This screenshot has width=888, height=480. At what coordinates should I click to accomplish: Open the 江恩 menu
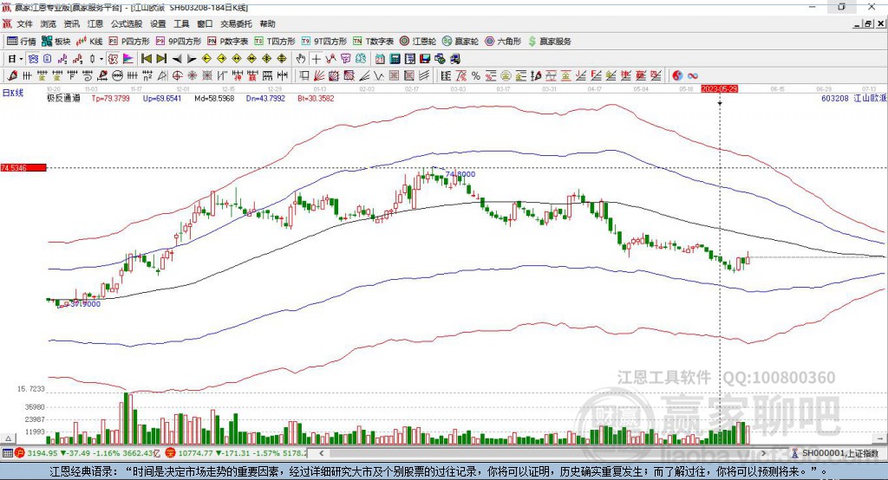pyautogui.click(x=95, y=23)
